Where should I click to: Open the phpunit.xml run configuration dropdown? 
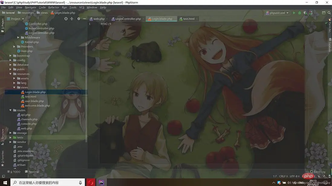pos(277,13)
